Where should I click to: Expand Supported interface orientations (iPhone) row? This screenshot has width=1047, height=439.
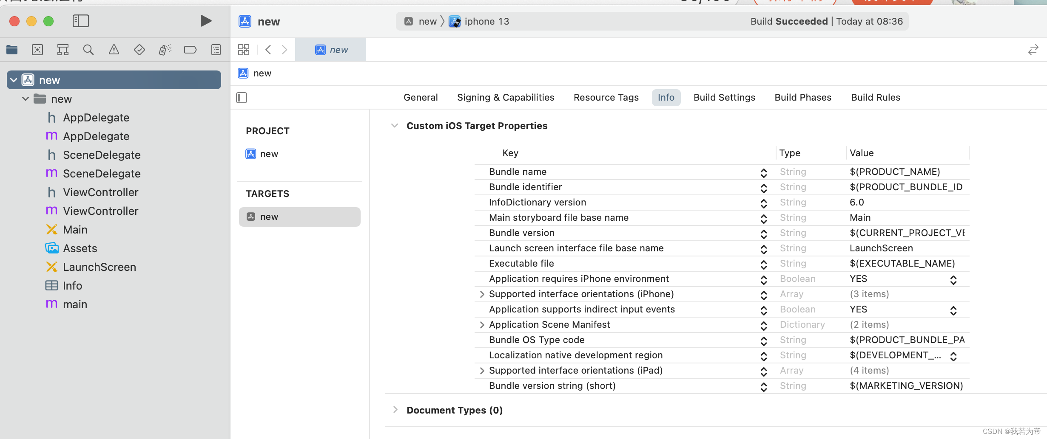(x=482, y=294)
